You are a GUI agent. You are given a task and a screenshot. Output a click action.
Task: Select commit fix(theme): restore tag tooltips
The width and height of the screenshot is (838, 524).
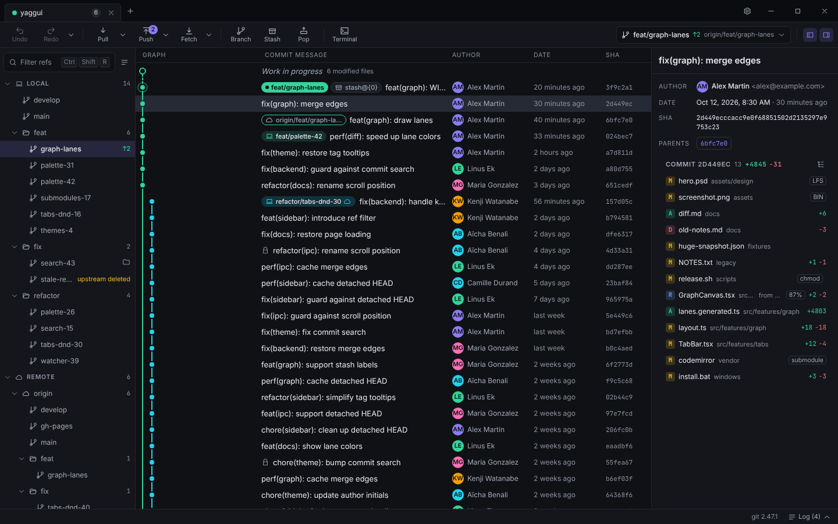[393, 153]
